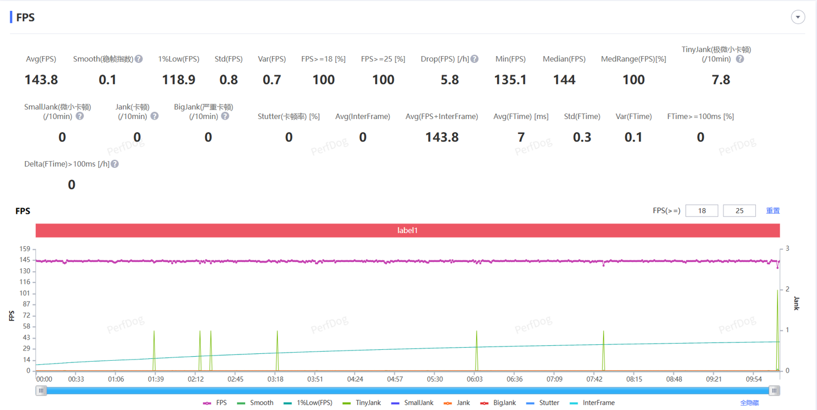Click help icon for BigJank(严重卡顿)
This screenshot has height=410, width=817.
pyautogui.click(x=225, y=116)
